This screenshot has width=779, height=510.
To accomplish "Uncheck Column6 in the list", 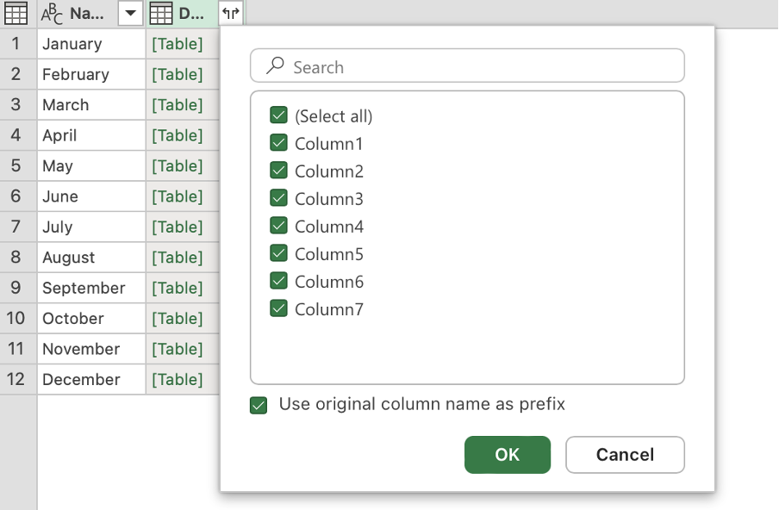I will (x=278, y=281).
